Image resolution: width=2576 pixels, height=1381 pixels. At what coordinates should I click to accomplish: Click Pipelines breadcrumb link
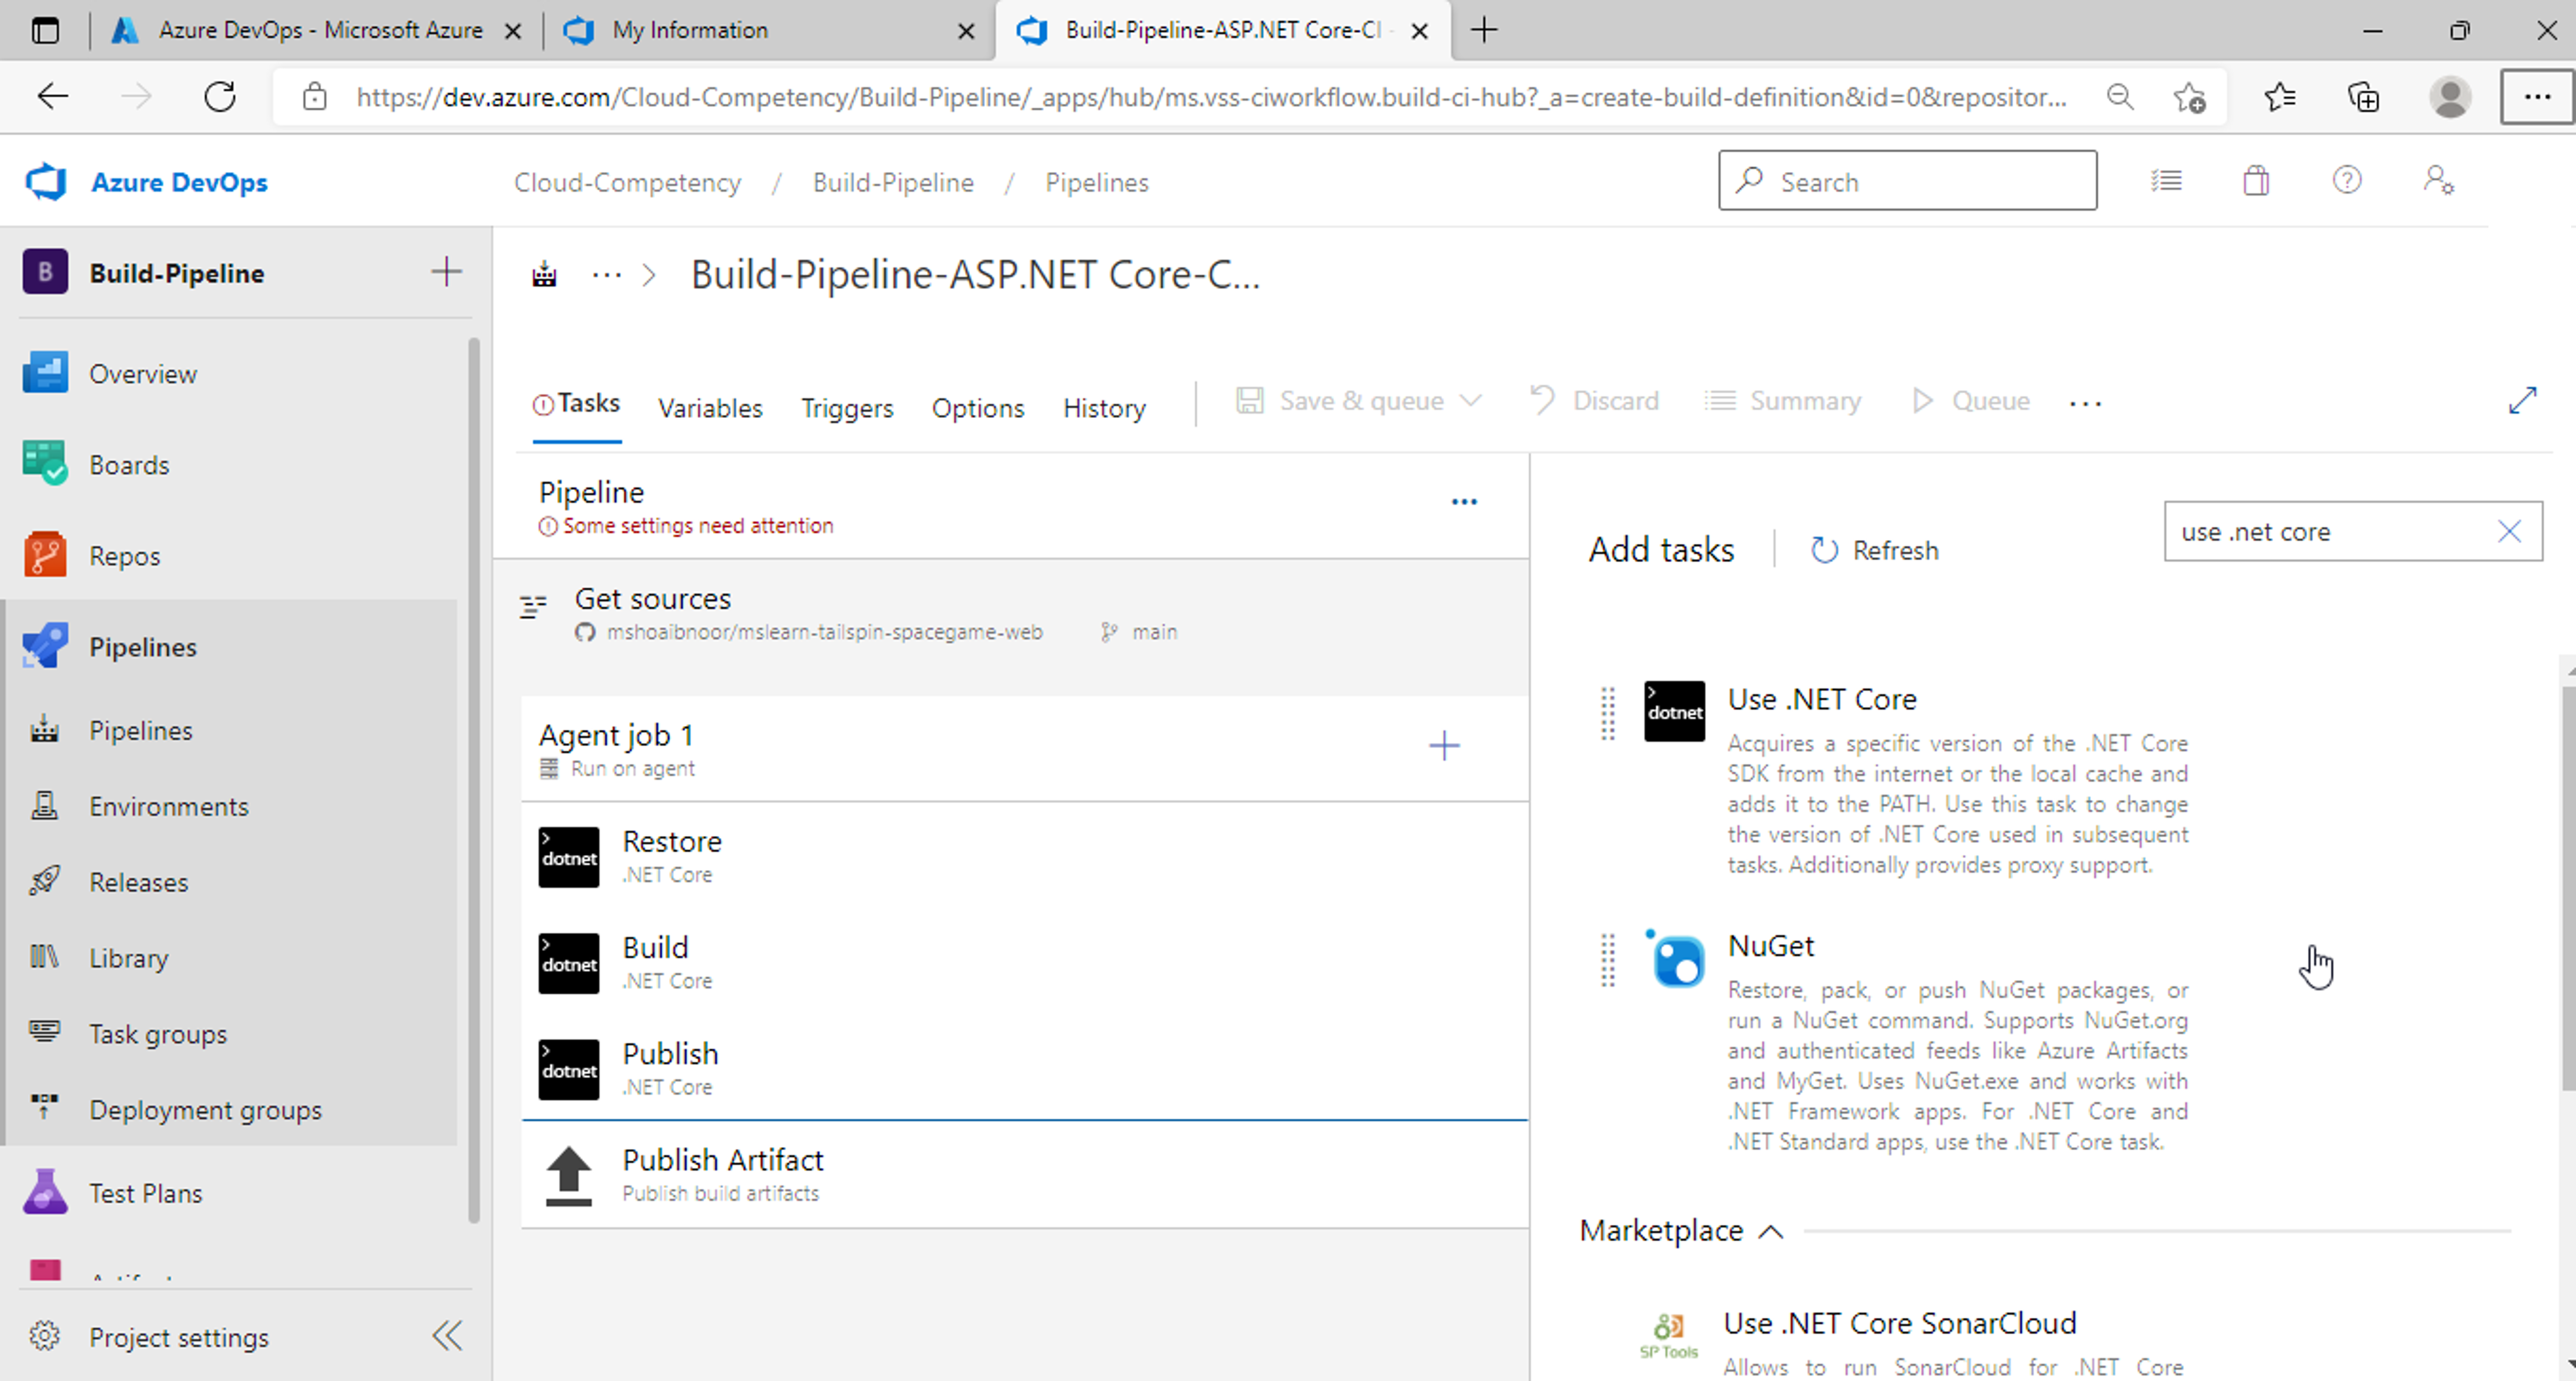(x=1097, y=182)
